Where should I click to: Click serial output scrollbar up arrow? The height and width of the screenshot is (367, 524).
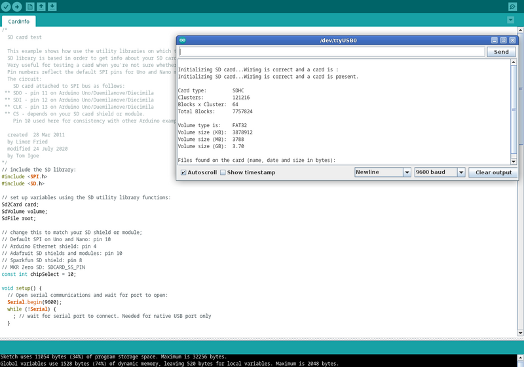click(x=514, y=62)
